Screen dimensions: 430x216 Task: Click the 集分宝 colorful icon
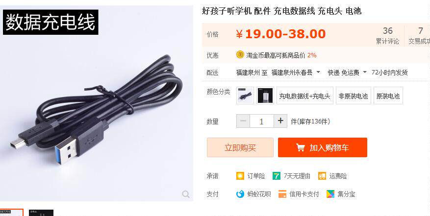coord(330,194)
